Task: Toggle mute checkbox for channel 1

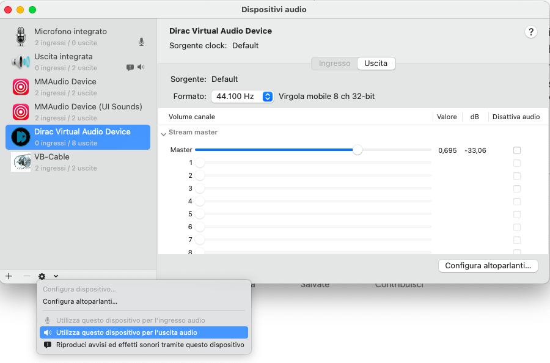Action: (x=516, y=163)
